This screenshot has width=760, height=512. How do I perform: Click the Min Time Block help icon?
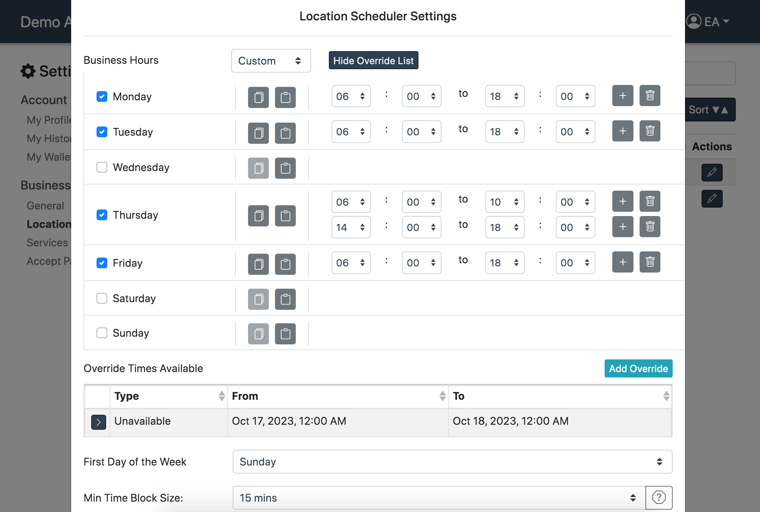point(658,497)
